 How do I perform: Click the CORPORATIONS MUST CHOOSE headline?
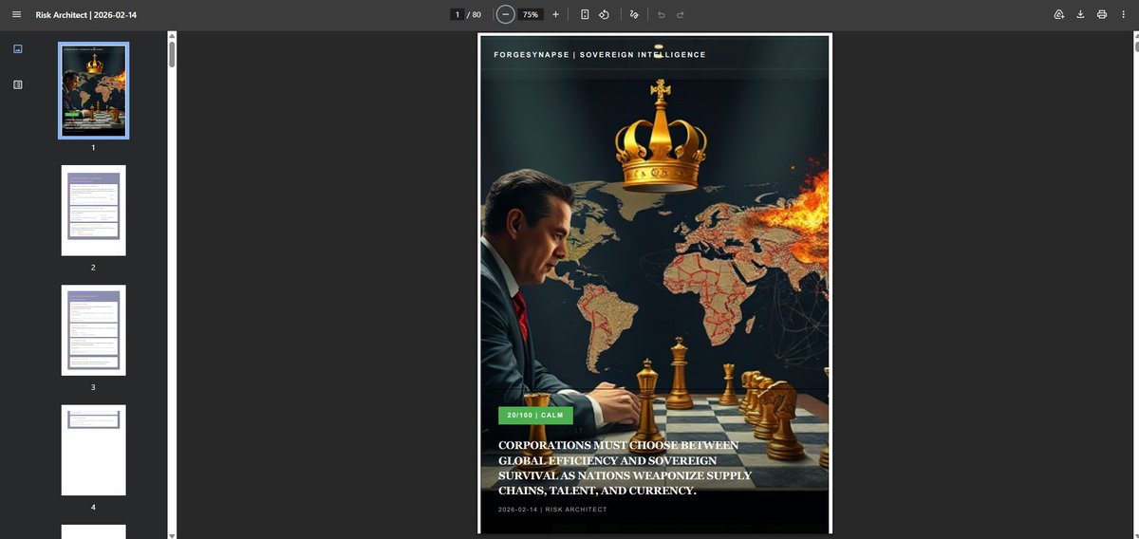click(x=625, y=468)
